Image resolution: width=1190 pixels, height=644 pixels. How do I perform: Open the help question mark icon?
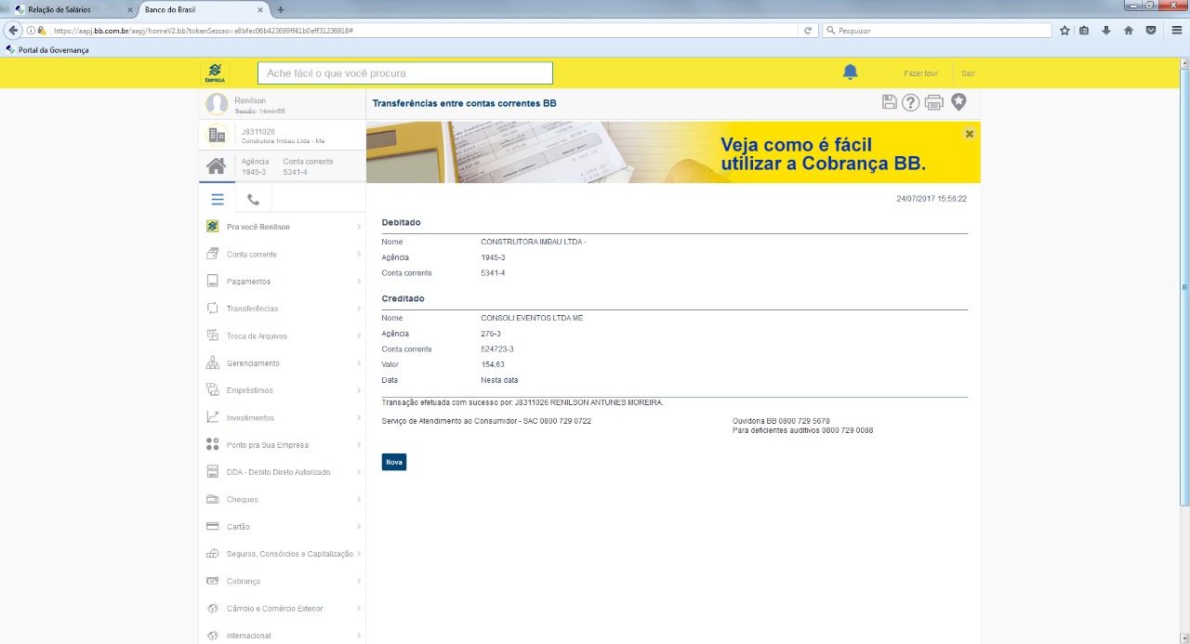(x=911, y=102)
